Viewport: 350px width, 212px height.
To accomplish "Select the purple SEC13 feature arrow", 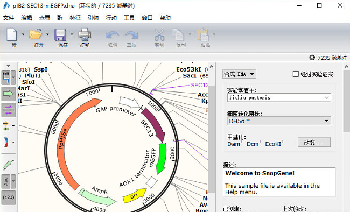I will 155,124.
